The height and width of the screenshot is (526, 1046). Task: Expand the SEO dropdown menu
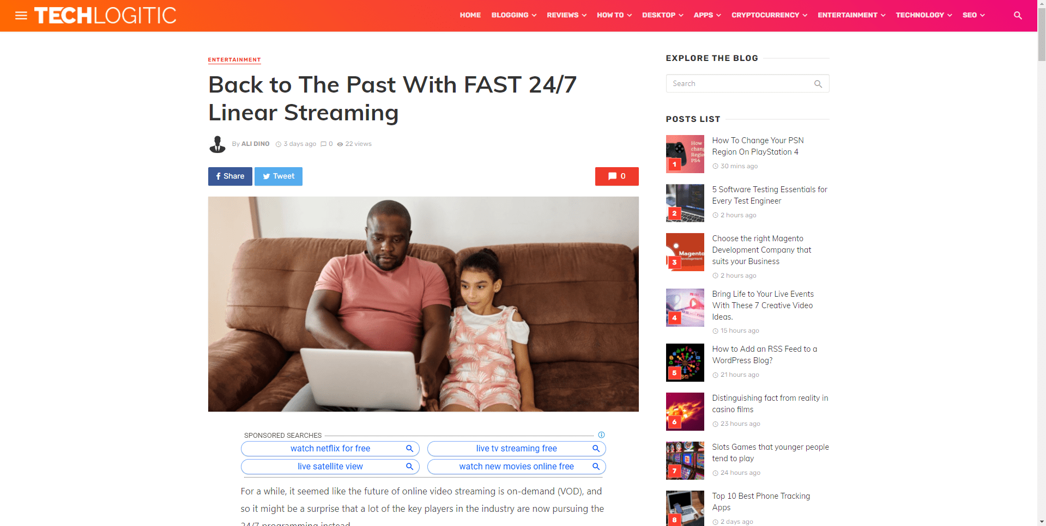tap(974, 15)
